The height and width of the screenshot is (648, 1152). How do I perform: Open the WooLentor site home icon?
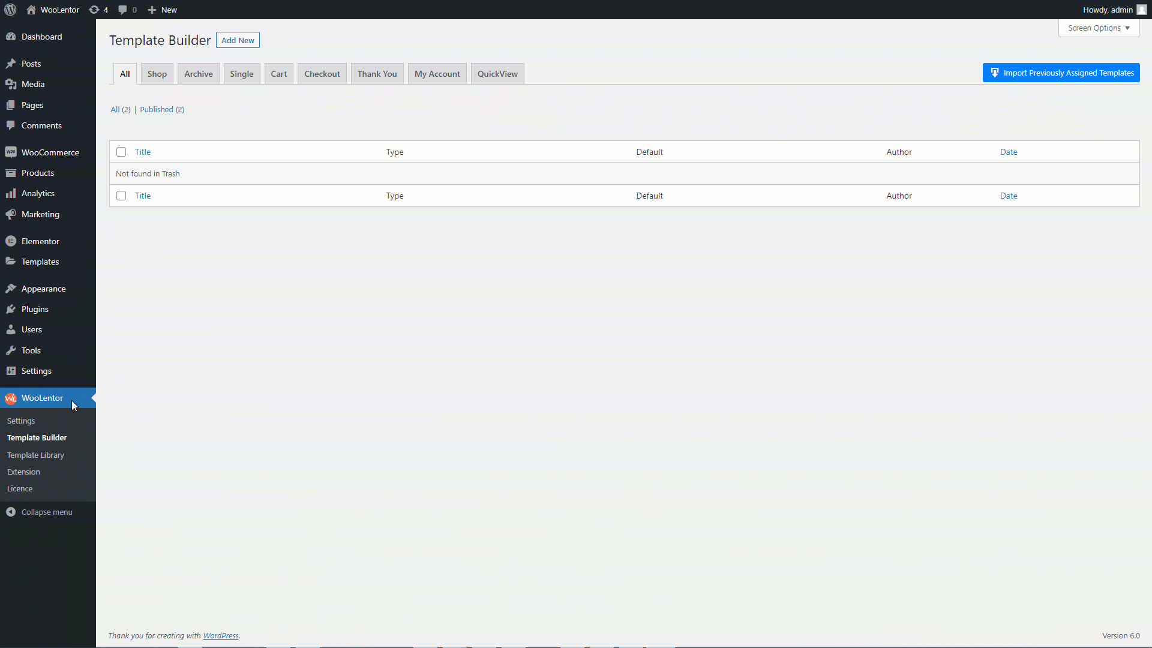tap(31, 10)
